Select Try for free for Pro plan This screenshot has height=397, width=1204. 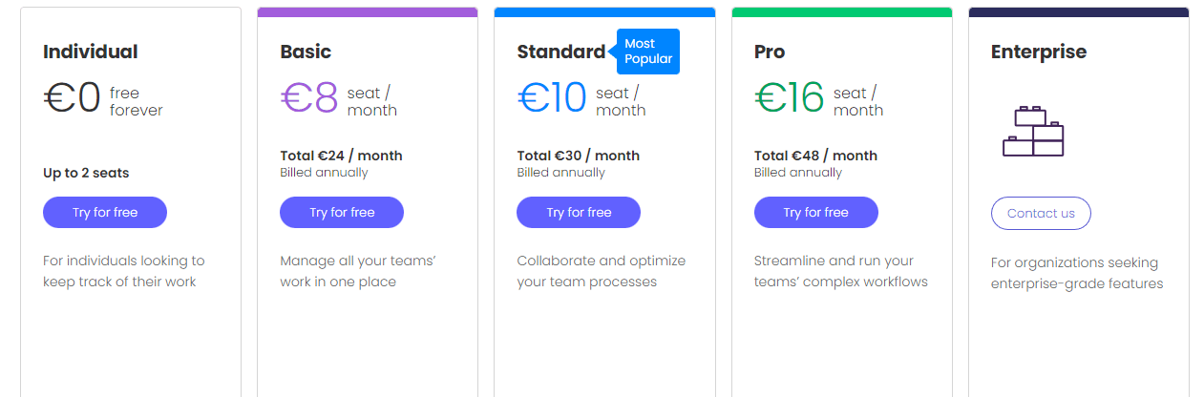[x=816, y=212]
